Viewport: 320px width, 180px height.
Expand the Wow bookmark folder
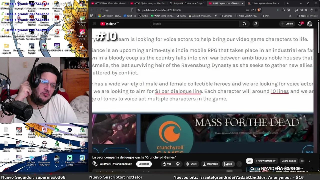point(265,16)
